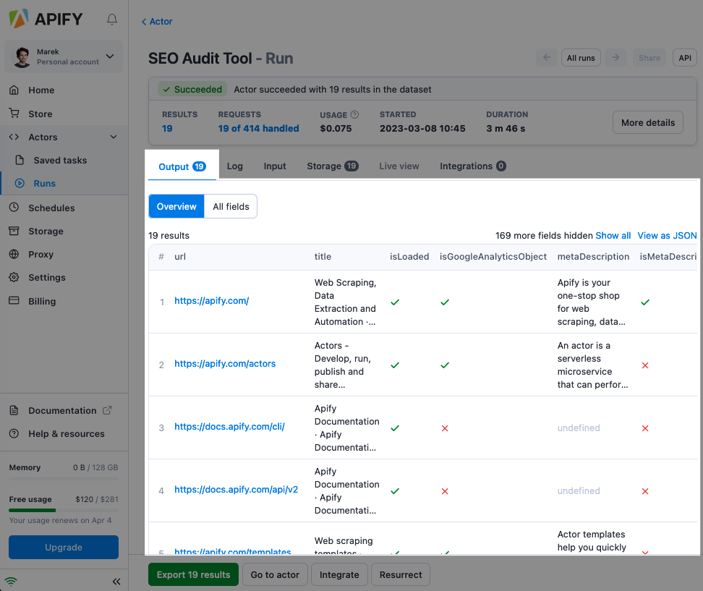703x591 pixels.
Task: Collapse the sidebar with double-chevron icon
Action: (x=116, y=582)
